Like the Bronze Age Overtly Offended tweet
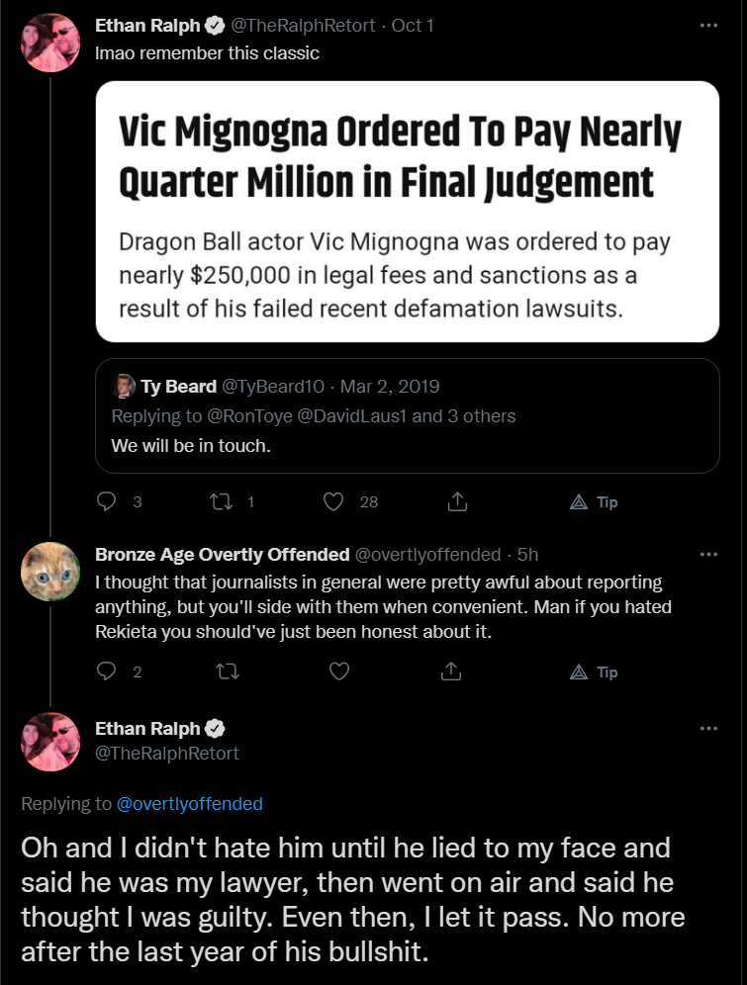Viewport: 747px width, 985px height. [339, 672]
